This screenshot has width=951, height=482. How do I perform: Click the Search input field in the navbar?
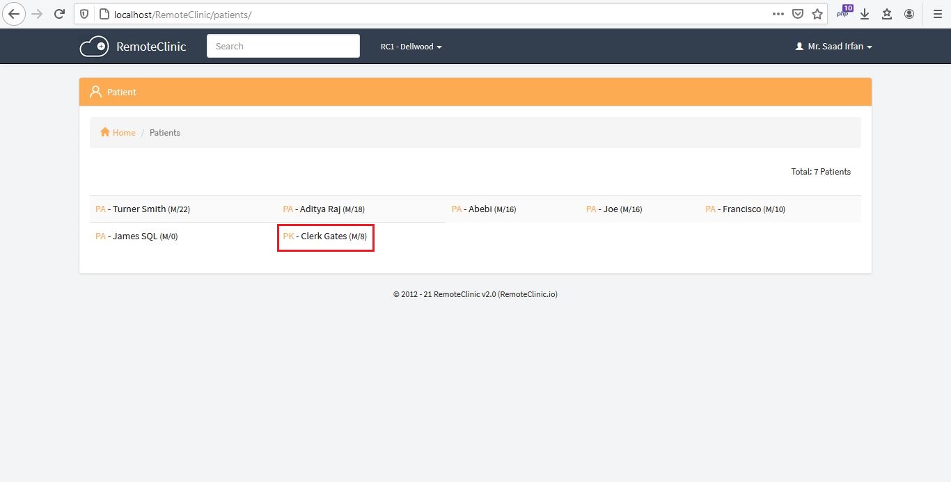283,46
